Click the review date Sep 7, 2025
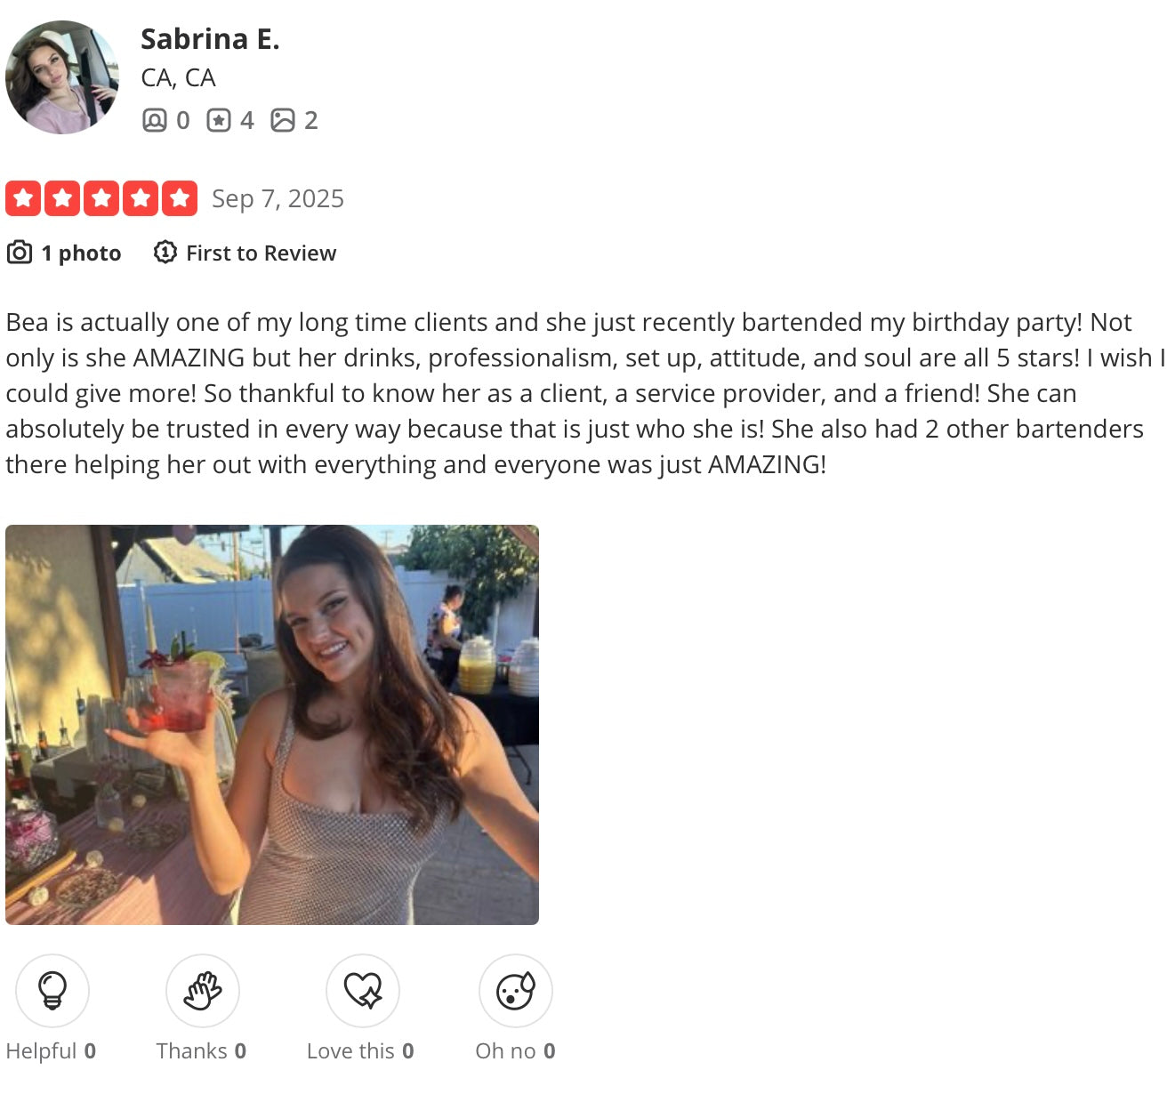 point(278,198)
